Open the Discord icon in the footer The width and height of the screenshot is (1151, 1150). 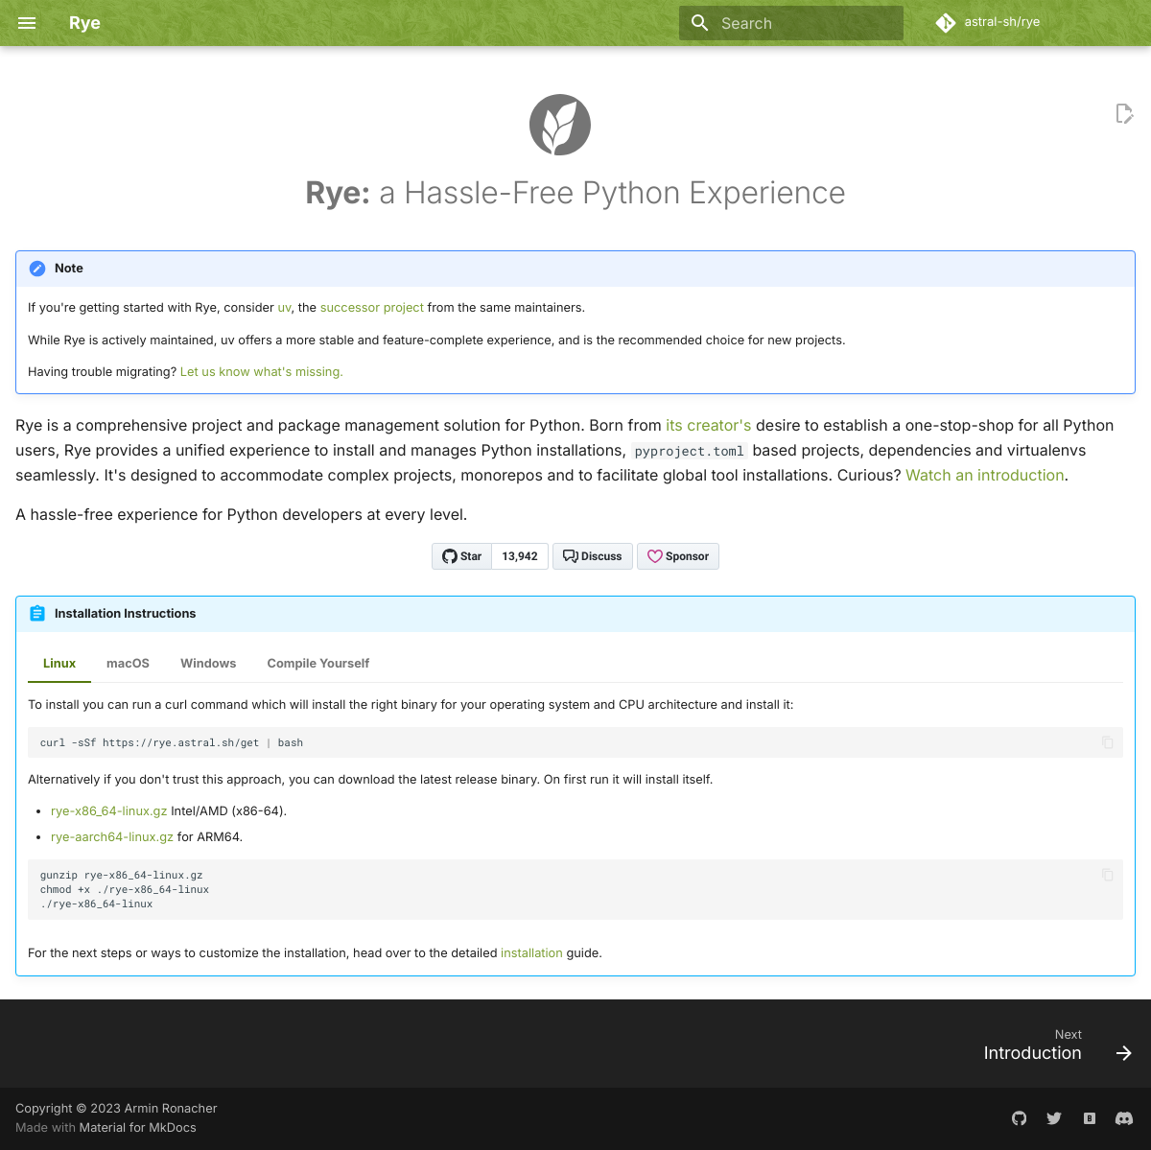1124,1118
